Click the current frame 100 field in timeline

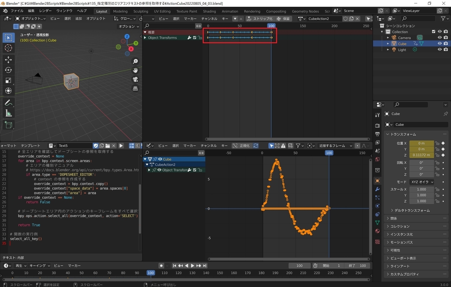[x=299, y=266]
